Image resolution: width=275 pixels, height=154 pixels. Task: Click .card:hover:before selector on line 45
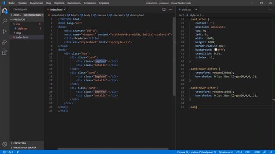point(203,69)
